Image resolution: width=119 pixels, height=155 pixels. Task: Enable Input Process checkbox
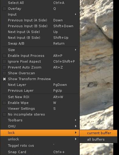[x=4, y=56]
